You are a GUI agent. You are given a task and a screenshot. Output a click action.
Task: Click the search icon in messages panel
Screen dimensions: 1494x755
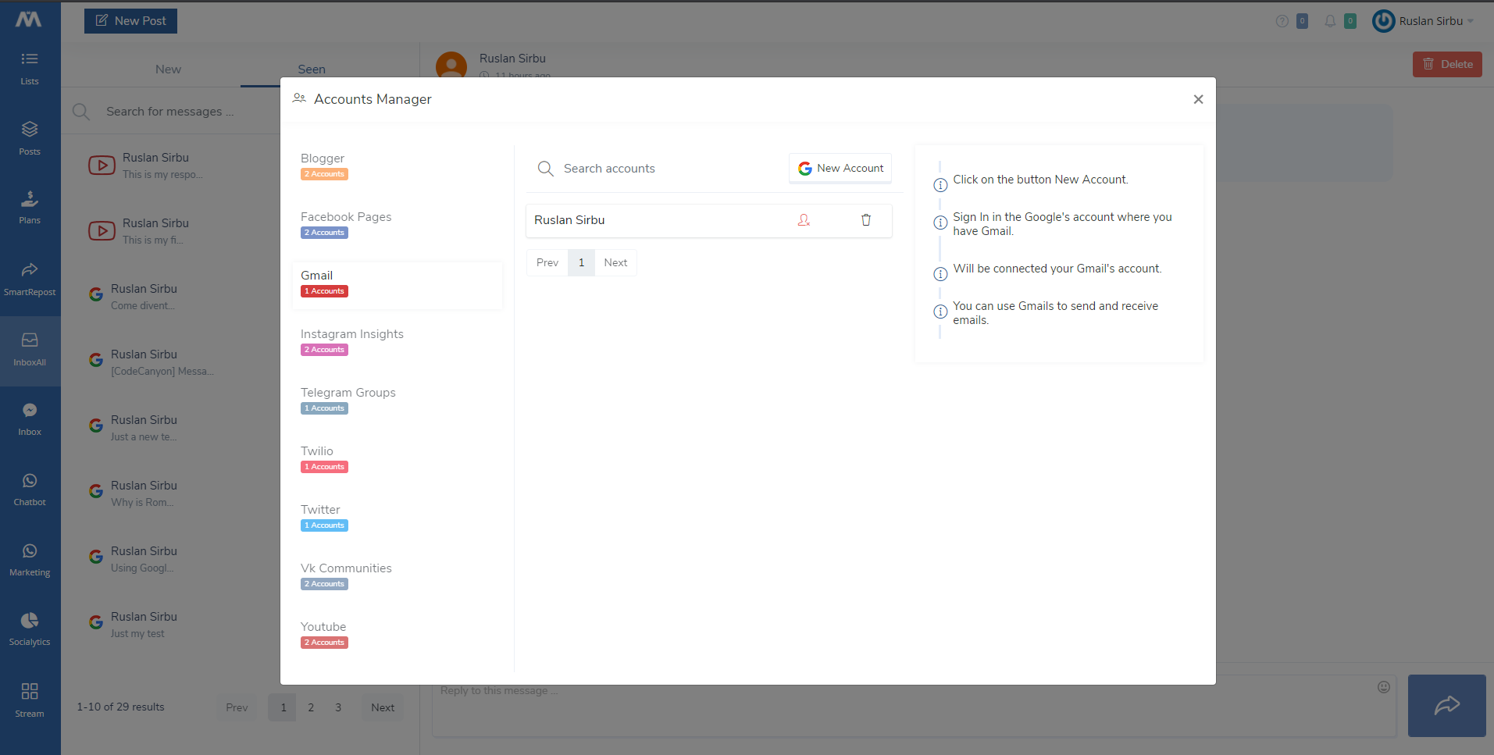pyautogui.click(x=81, y=112)
